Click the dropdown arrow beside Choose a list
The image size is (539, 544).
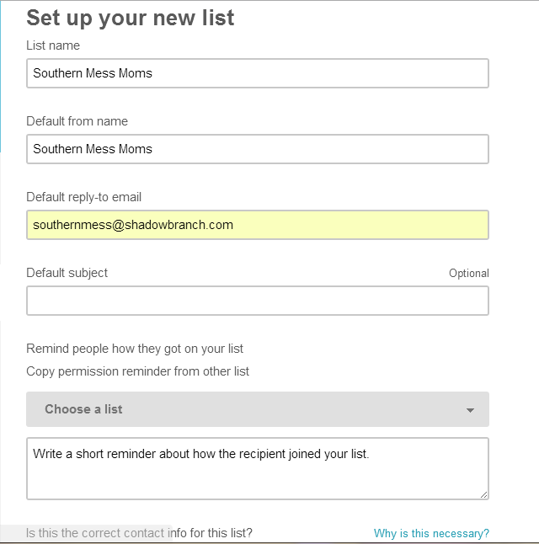point(470,410)
